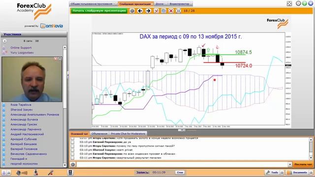Image resolution: width=315 pixels, height=177 pixels.
Task: Click the blue save slide icon
Action: [x=163, y=11]
